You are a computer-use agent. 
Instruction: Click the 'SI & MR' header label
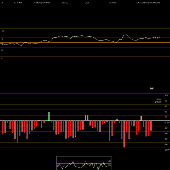[18, 3]
